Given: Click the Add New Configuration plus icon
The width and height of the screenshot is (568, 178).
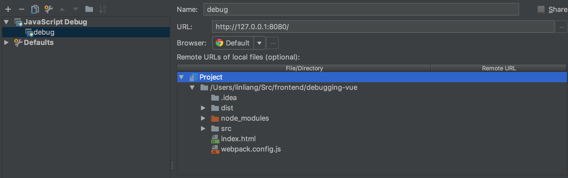Looking at the screenshot, I should [x=8, y=9].
